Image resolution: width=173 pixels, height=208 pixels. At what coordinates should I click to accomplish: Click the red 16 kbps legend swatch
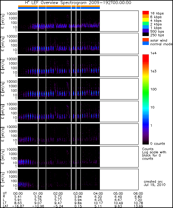tap(146, 13)
